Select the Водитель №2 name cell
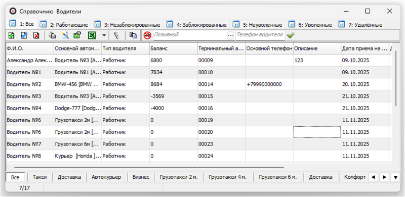The image size is (405, 197). click(x=30, y=84)
